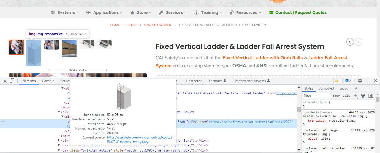Go to HOME breadcrumb link
Viewport: 380px width, 153px height.
coord(115,25)
